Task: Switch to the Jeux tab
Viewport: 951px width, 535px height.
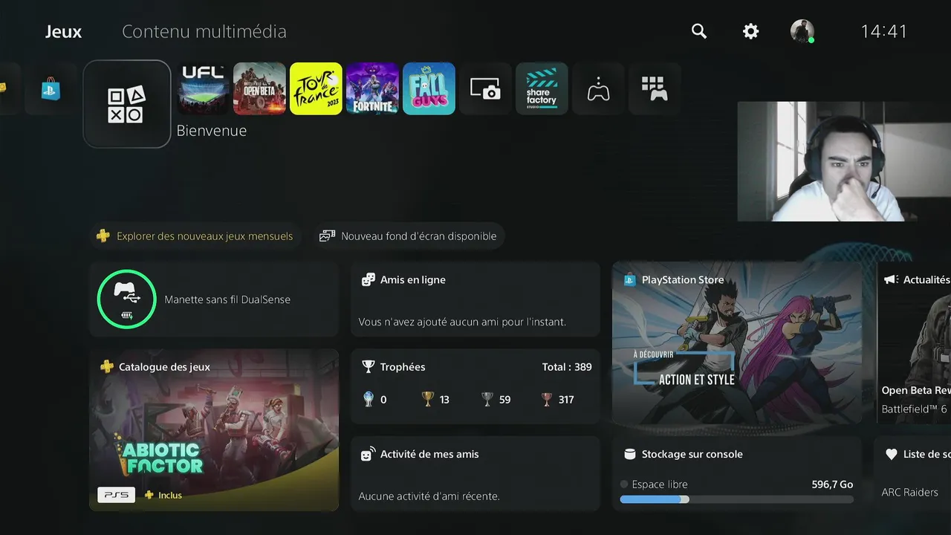Action: (x=64, y=31)
